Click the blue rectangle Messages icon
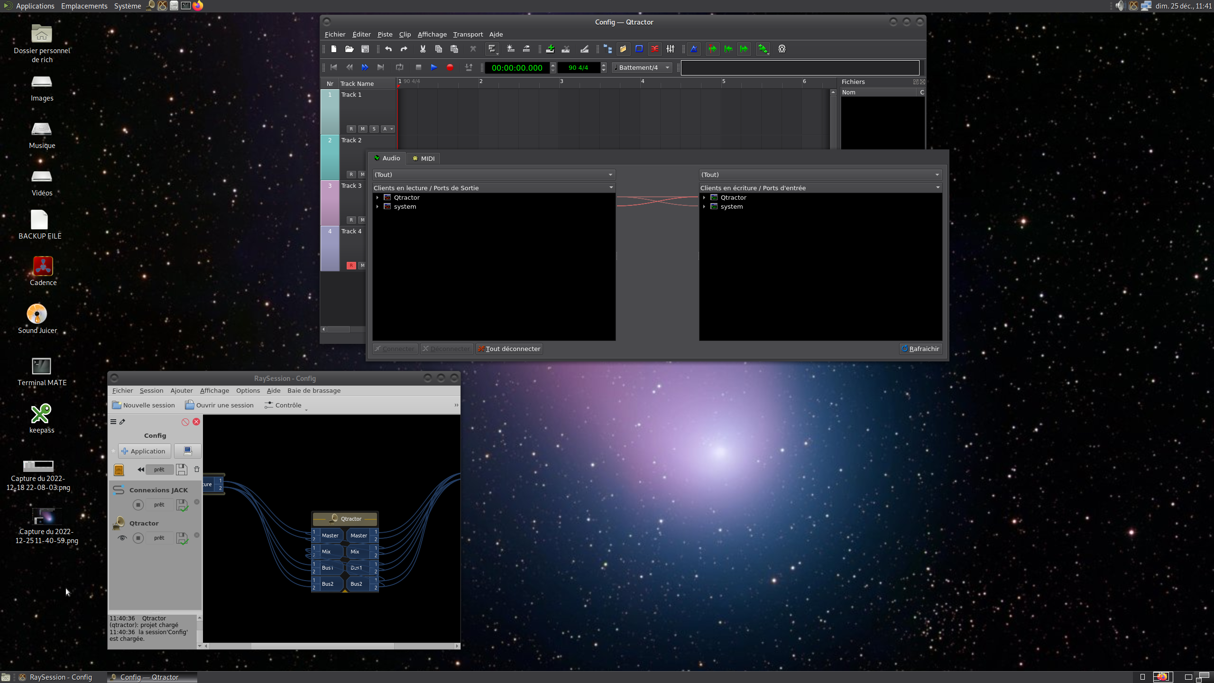 (639, 49)
